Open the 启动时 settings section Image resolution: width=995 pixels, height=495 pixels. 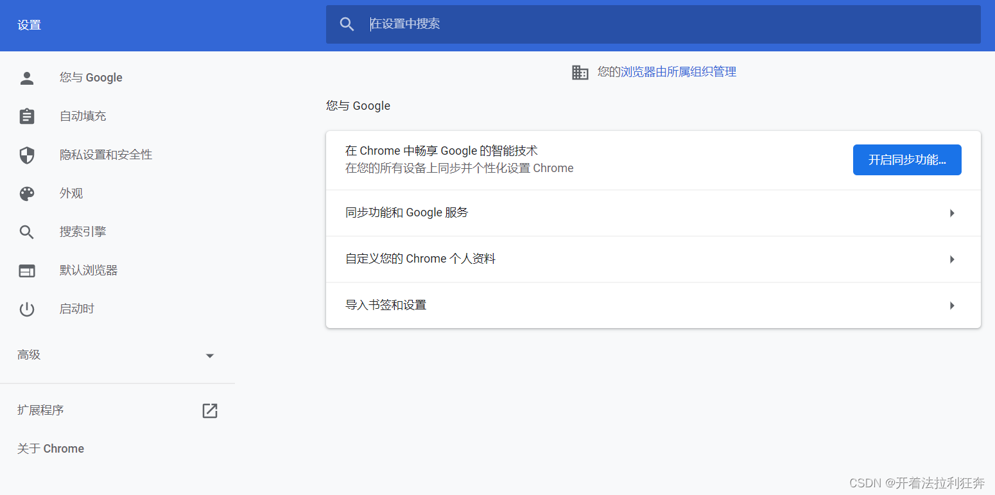pyautogui.click(x=77, y=309)
